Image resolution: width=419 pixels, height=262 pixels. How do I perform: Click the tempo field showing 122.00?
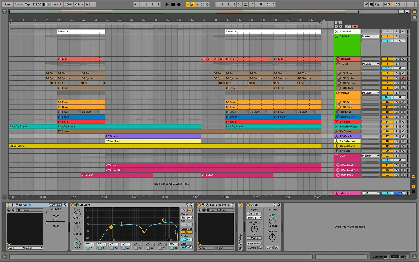(x=37, y=4)
